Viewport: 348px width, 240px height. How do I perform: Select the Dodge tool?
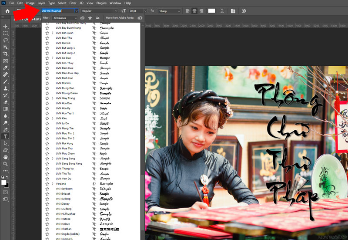(x=5, y=123)
